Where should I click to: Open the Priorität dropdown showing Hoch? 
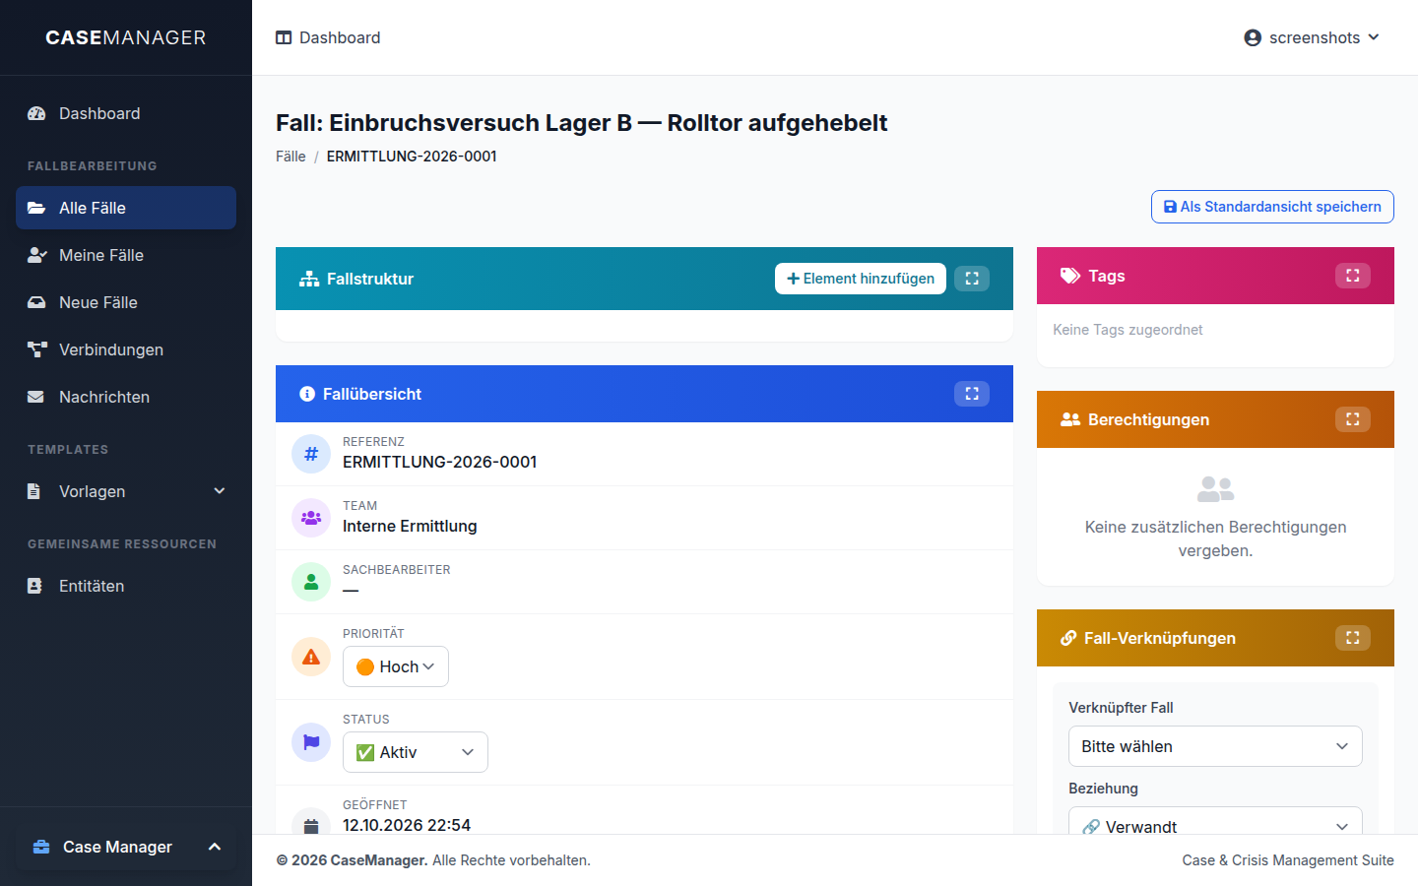pyautogui.click(x=396, y=666)
